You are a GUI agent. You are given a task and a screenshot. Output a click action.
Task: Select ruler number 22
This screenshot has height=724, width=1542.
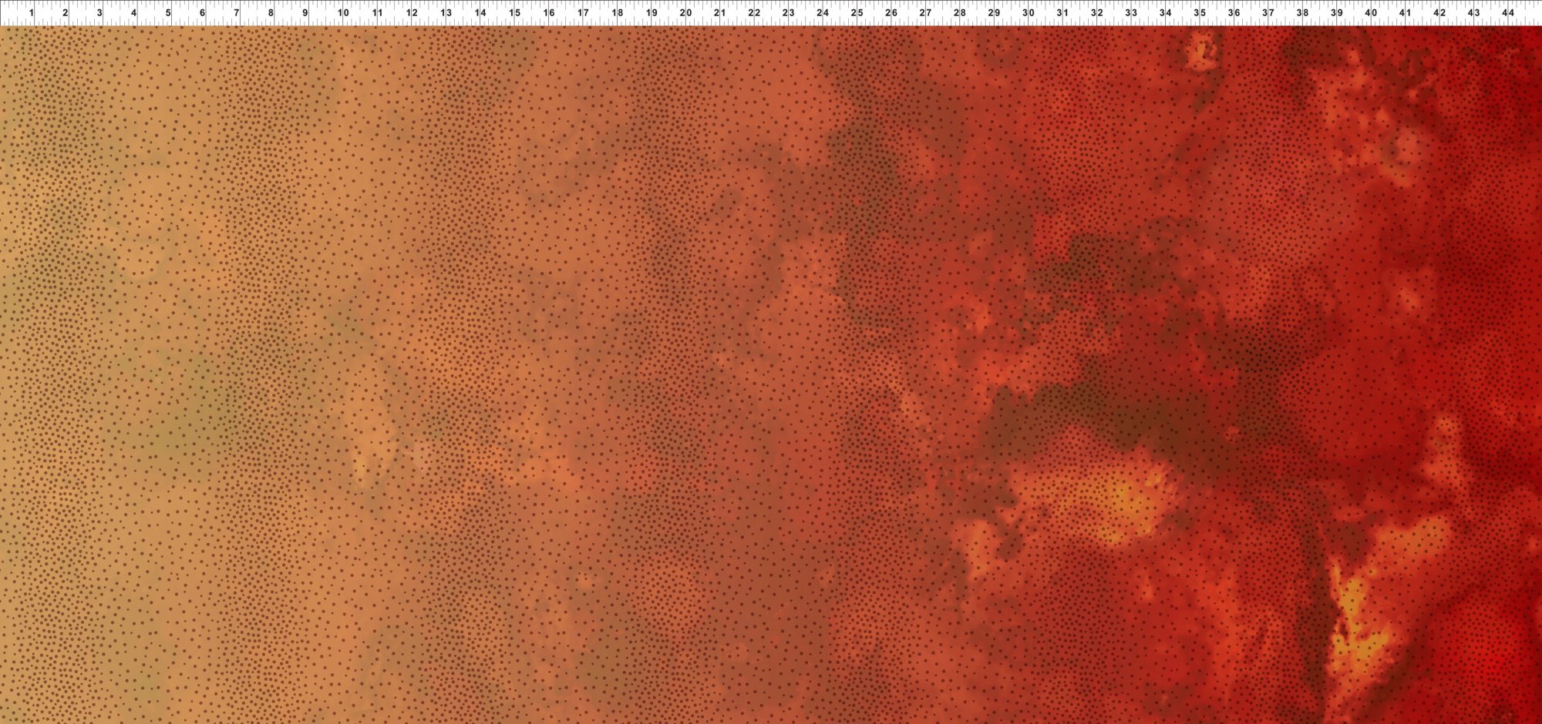tap(754, 13)
